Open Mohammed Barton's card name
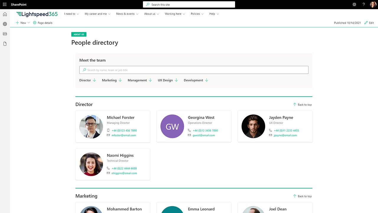This screenshot has height=213, width=378. (x=124, y=209)
